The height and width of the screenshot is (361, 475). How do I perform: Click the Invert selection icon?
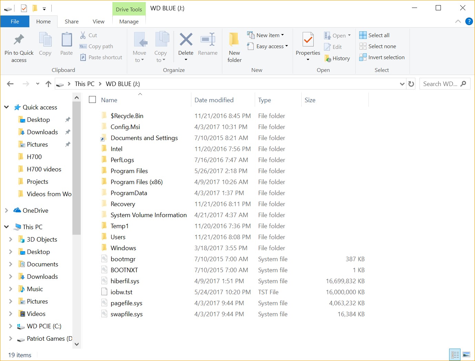pyautogui.click(x=363, y=57)
